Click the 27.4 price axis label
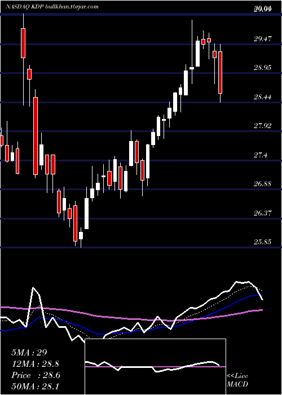This screenshot has width=282, height=395. coord(261,155)
